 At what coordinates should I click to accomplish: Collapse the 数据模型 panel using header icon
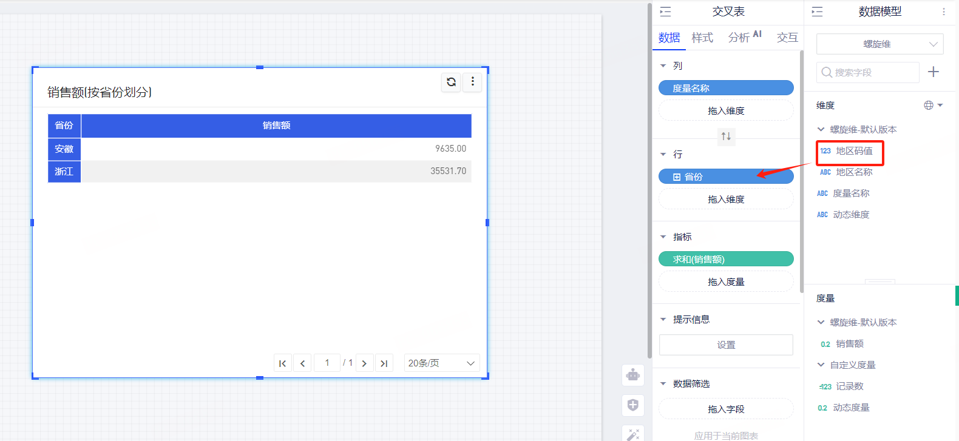coord(818,12)
